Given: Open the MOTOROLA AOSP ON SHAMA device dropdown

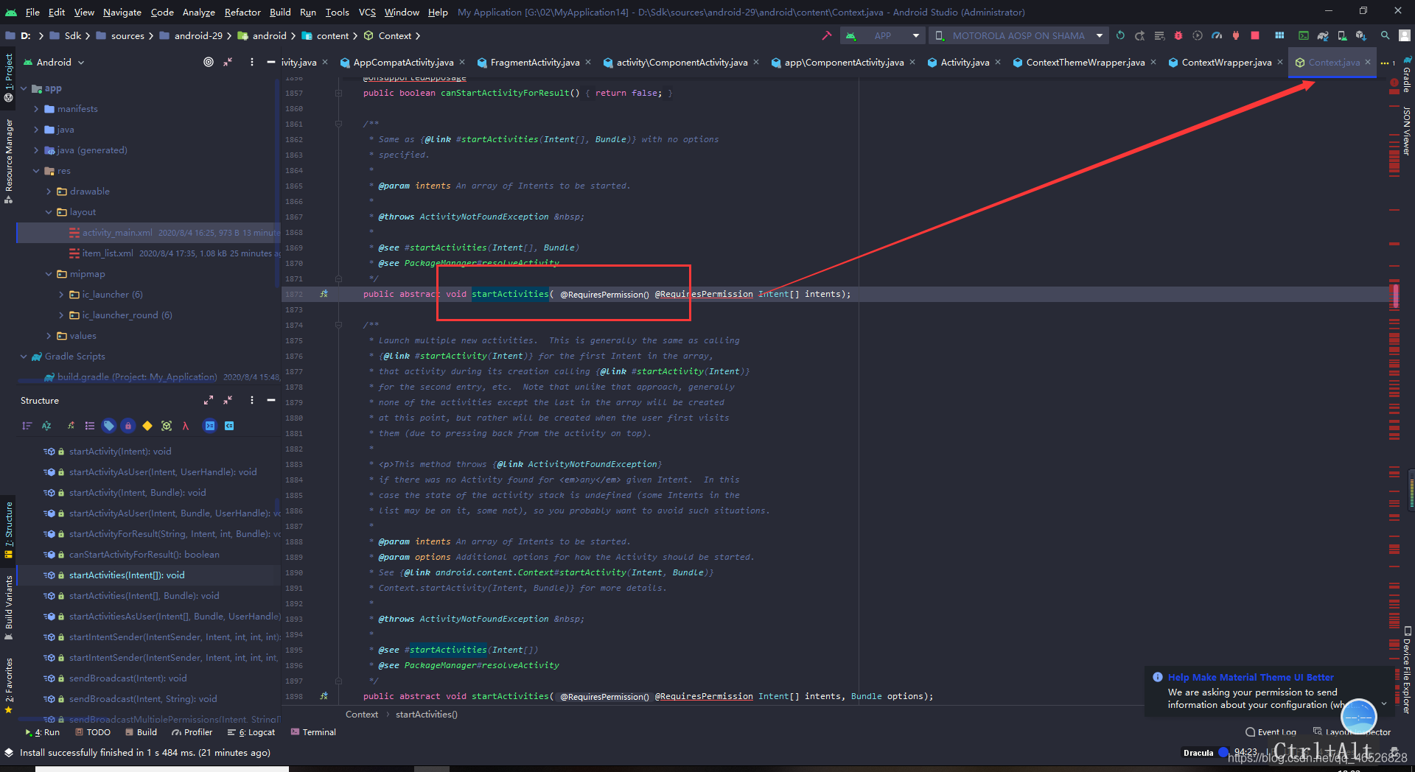Looking at the screenshot, I should point(1019,35).
